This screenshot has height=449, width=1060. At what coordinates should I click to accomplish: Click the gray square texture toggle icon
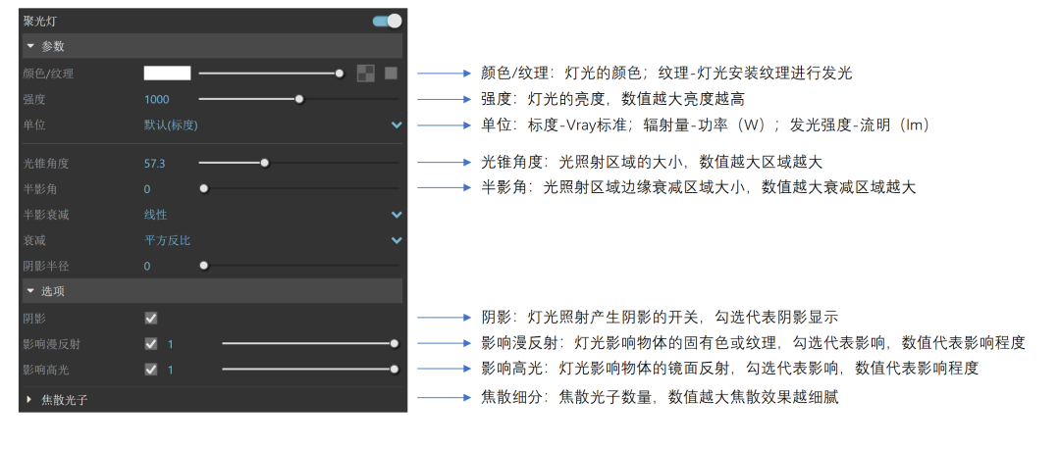391,73
